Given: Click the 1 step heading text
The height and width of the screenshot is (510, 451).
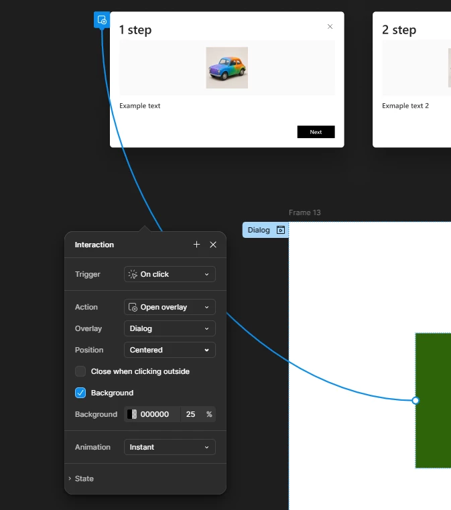Looking at the screenshot, I should [135, 29].
